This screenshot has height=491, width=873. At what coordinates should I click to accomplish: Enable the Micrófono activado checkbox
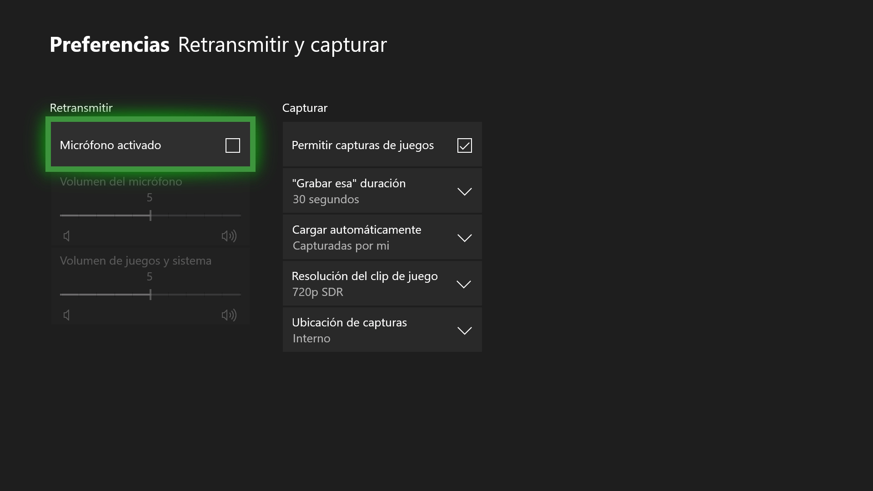[232, 145]
